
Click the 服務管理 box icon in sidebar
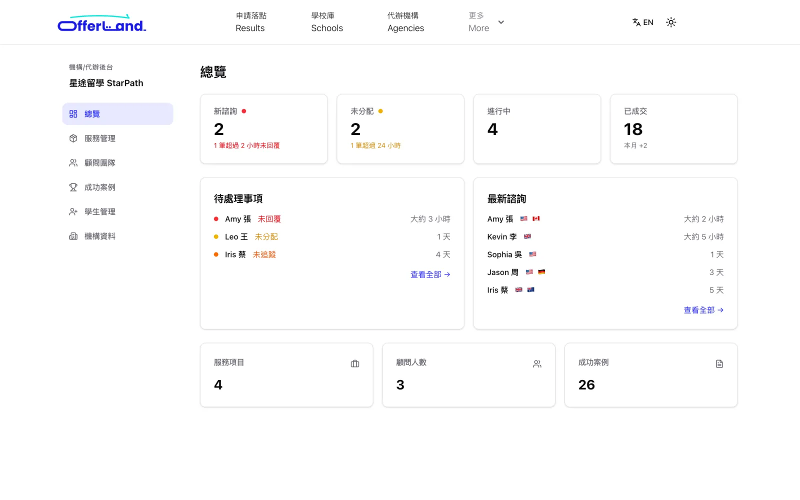click(x=73, y=138)
